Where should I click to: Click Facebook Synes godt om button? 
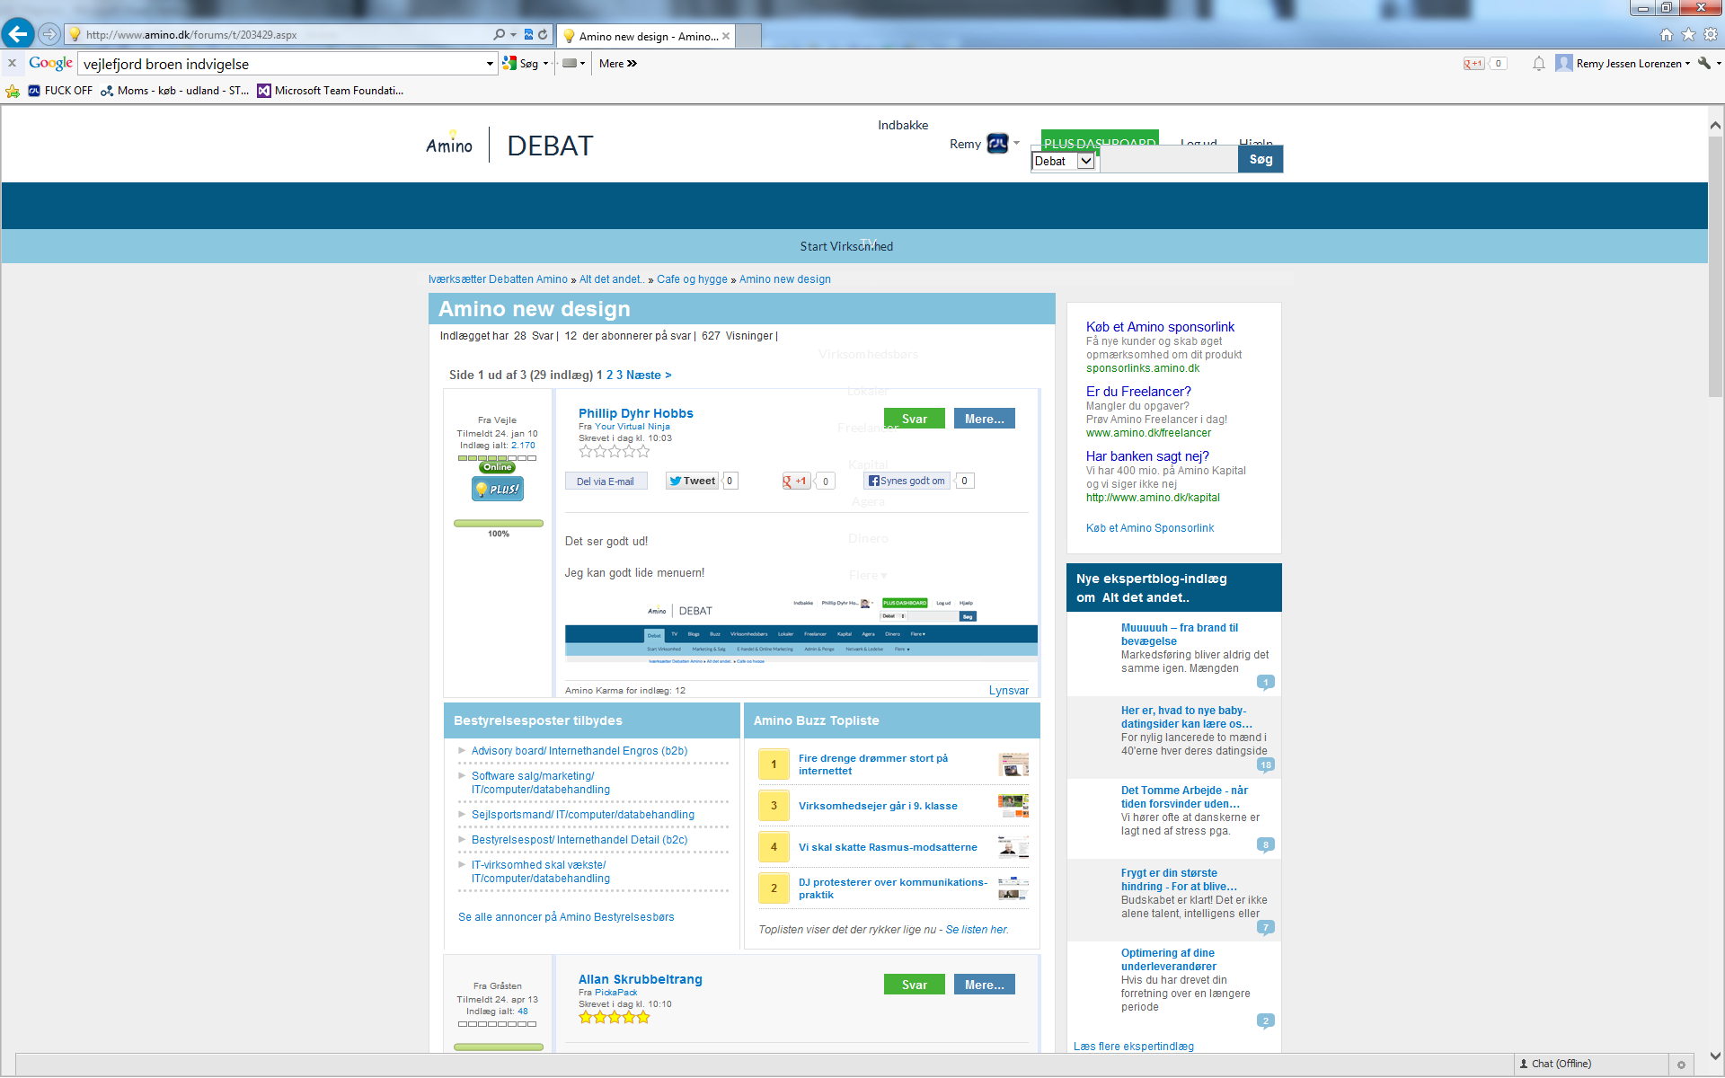(x=907, y=481)
